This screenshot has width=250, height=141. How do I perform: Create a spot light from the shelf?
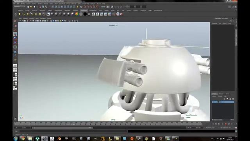[x=32, y=14]
